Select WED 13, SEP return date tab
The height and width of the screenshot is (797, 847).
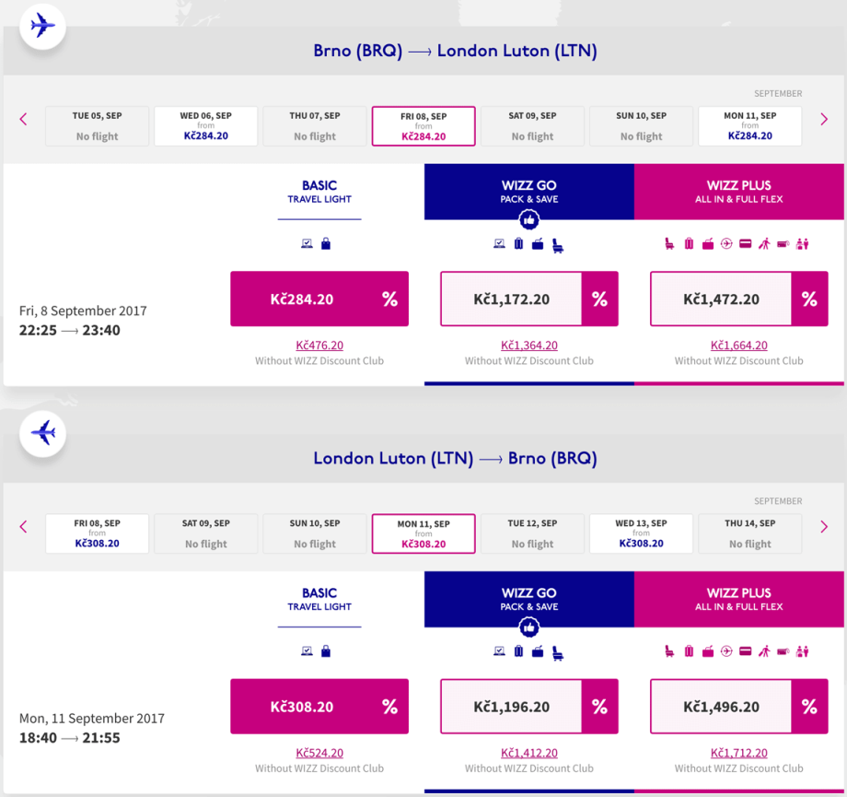pos(641,533)
